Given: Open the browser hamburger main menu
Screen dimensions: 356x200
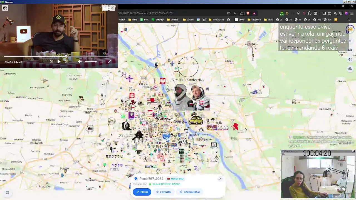Looking at the screenshot, I should click(x=352, y=13).
